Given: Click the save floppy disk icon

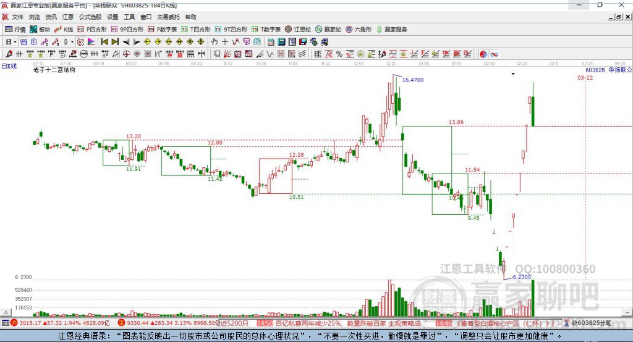Looking at the screenshot, I should pos(303,42).
